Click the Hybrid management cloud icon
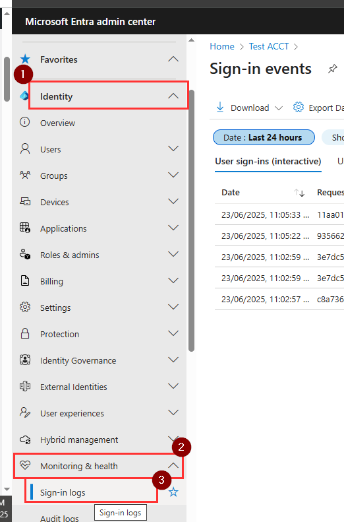 [x=25, y=439]
